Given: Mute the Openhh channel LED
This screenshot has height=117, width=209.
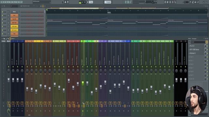Looking at the screenshot, I should point(2,19).
